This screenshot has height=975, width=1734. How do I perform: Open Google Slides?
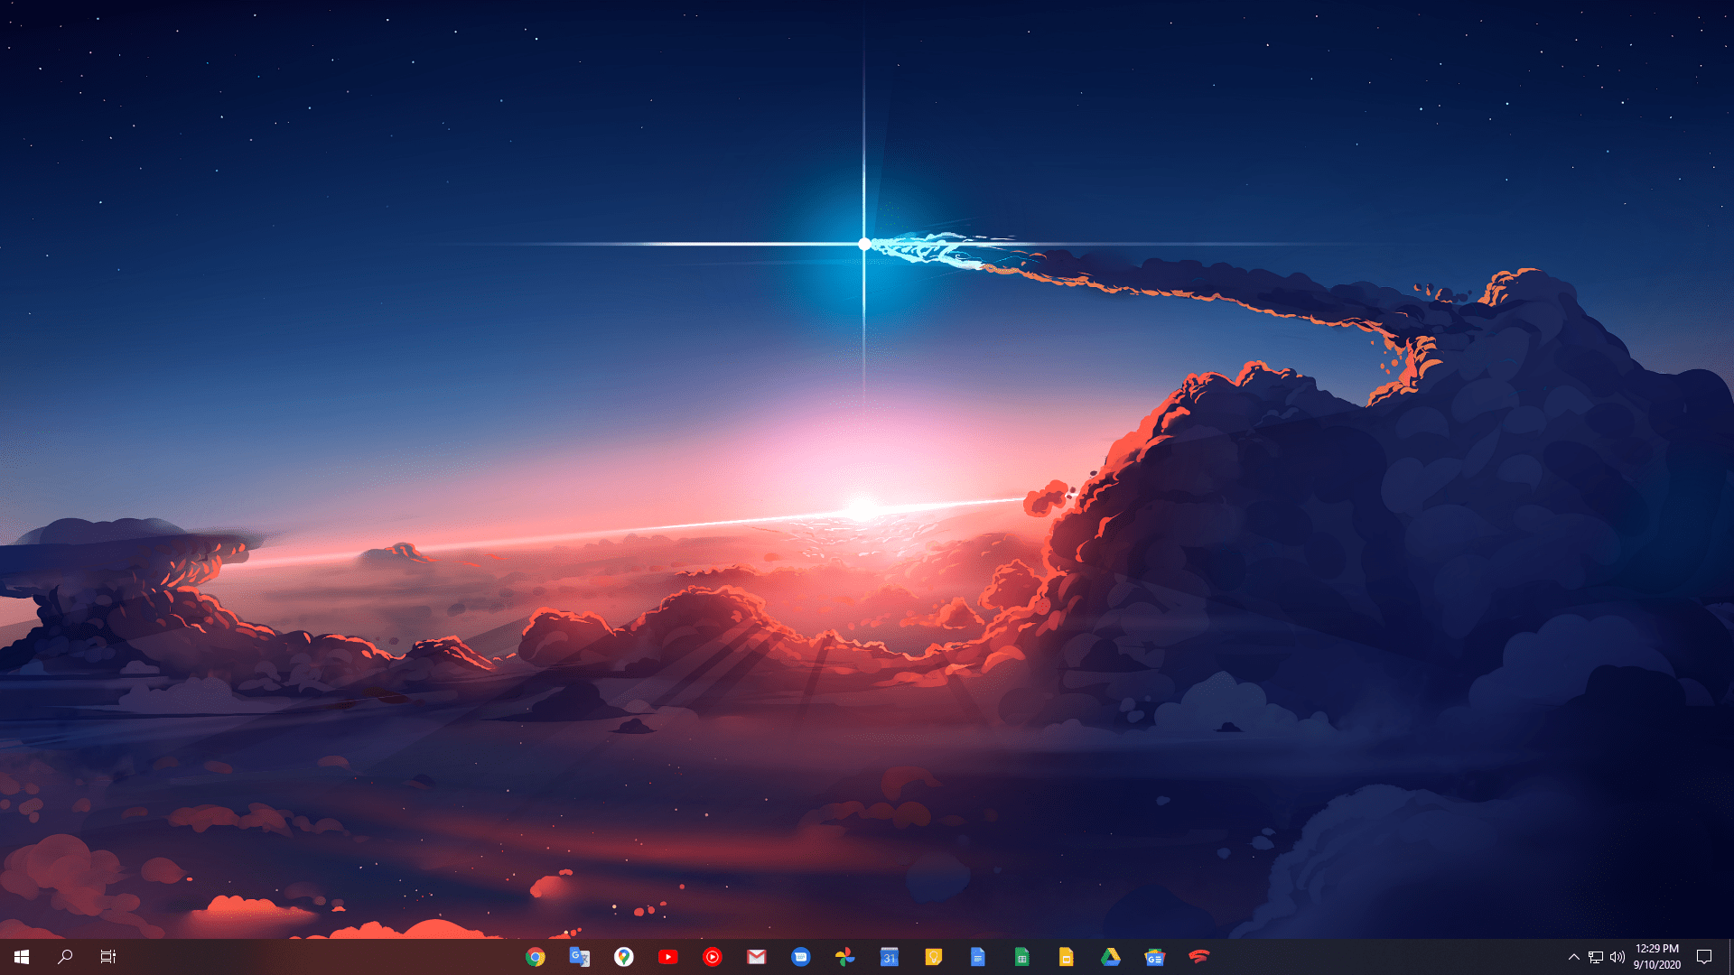click(1066, 956)
